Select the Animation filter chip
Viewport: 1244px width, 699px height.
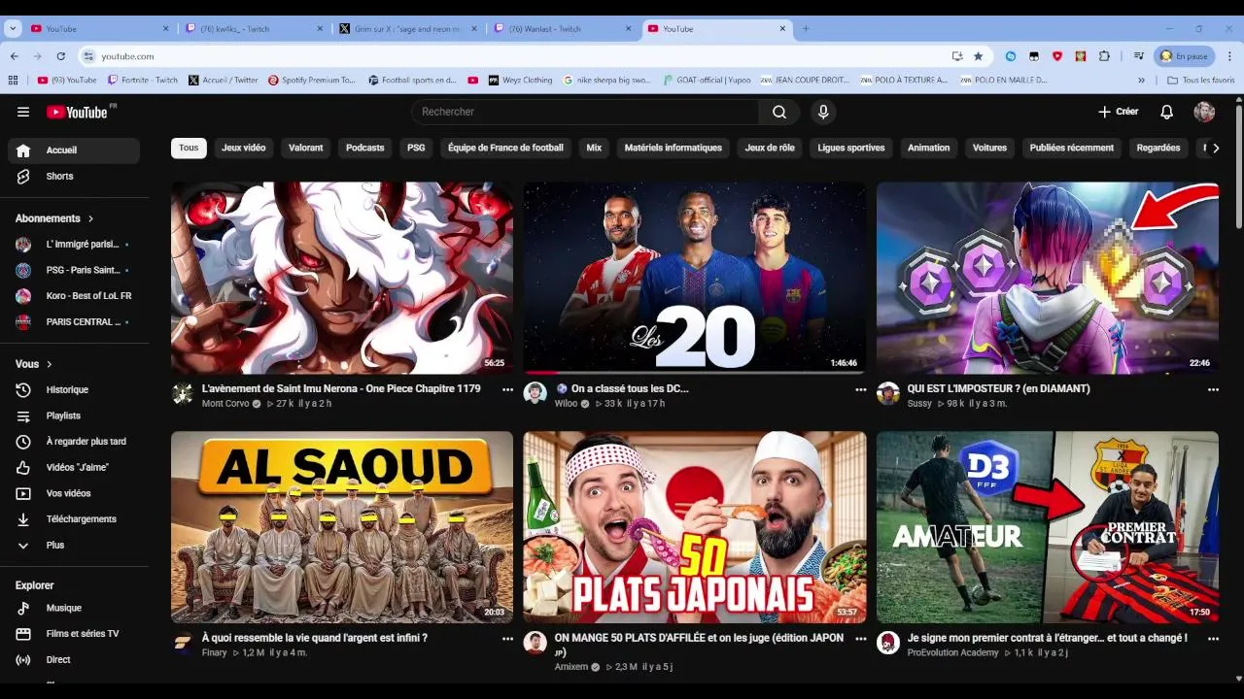click(x=928, y=148)
